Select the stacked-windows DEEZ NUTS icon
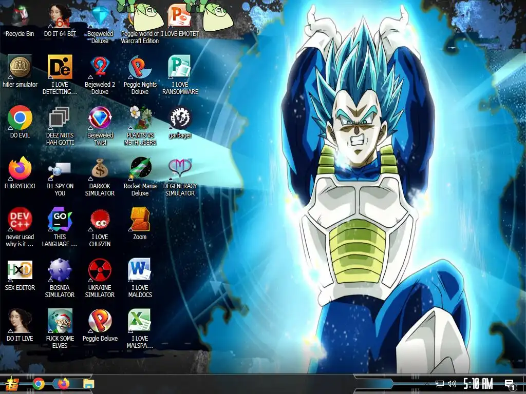This screenshot has height=394, width=526. pyautogui.click(x=60, y=117)
